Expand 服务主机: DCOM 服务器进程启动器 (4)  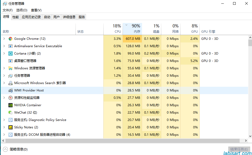(4, 135)
